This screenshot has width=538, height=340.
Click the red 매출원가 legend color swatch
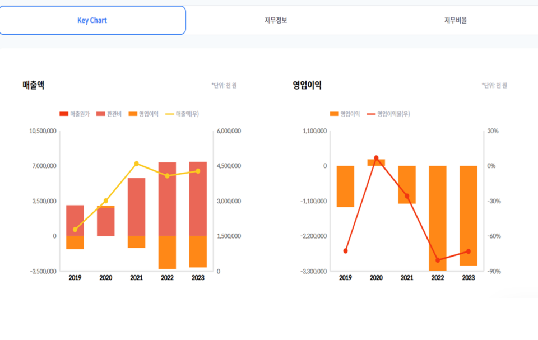(64, 114)
